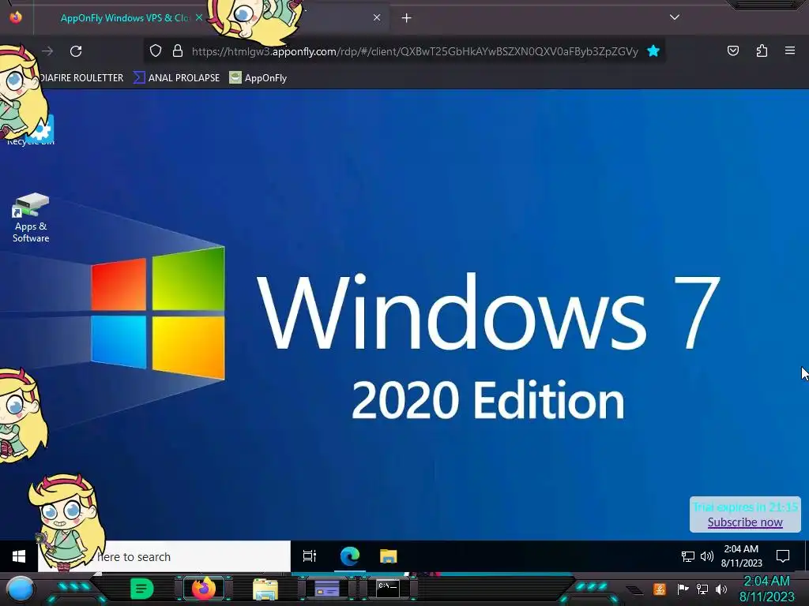The width and height of the screenshot is (809, 606).
Task: Click the orange Java tray icon
Action: [x=660, y=589]
